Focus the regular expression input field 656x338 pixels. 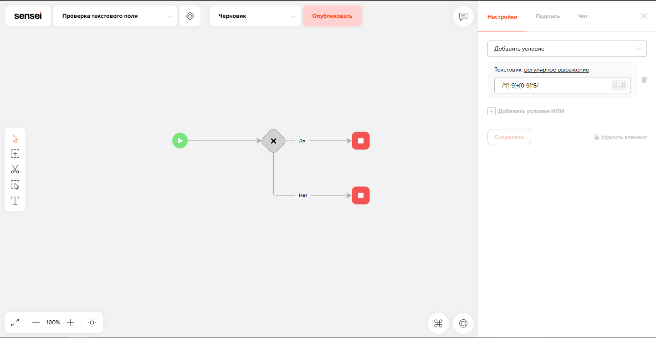pyautogui.click(x=562, y=85)
